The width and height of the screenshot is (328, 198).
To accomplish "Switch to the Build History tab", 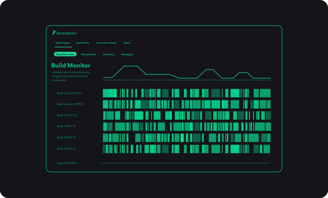I will pyautogui.click(x=83, y=43).
